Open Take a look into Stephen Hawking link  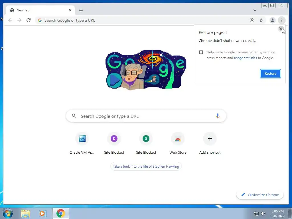click(x=146, y=167)
